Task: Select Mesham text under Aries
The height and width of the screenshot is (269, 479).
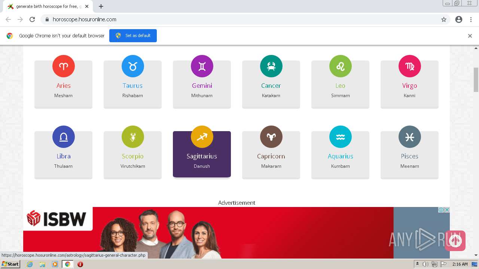Action: (63, 96)
